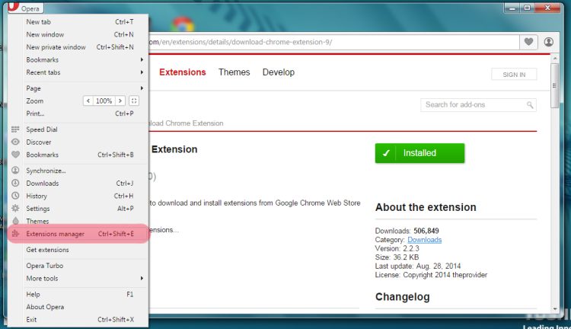Open the Downloads category link
Screen dimensions: 571x329
click(424, 239)
